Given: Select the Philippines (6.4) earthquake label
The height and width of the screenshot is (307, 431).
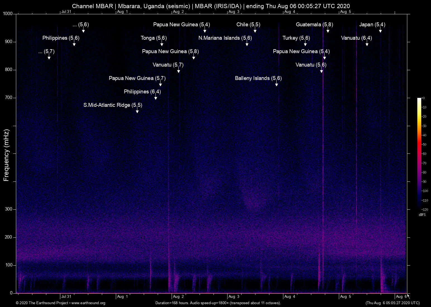Looking at the screenshot, I should pyautogui.click(x=142, y=92).
